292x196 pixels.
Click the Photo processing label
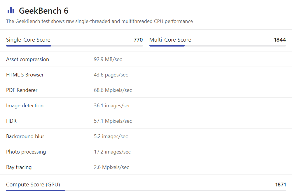(26, 152)
